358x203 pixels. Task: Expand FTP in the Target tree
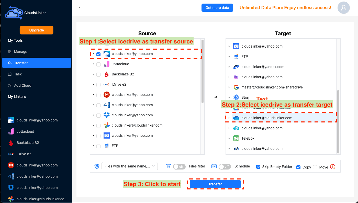[x=229, y=57]
